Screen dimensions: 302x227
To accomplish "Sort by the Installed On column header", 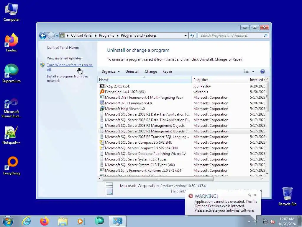I will (x=257, y=80).
